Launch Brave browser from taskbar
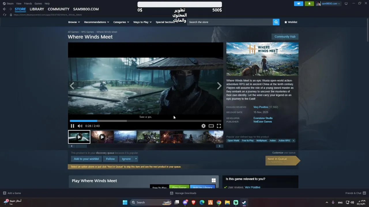This screenshot has height=207, width=369. [x=193, y=202]
